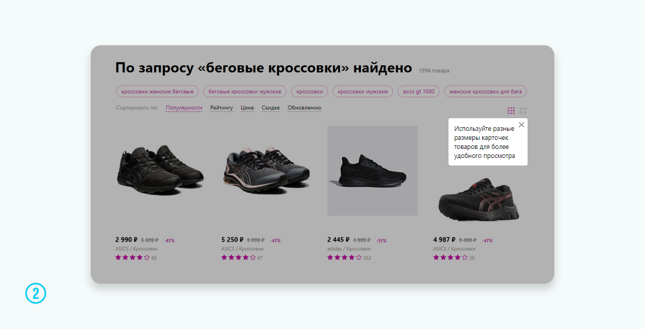
Task: Click the -51% discount badge
Action: [x=381, y=240]
